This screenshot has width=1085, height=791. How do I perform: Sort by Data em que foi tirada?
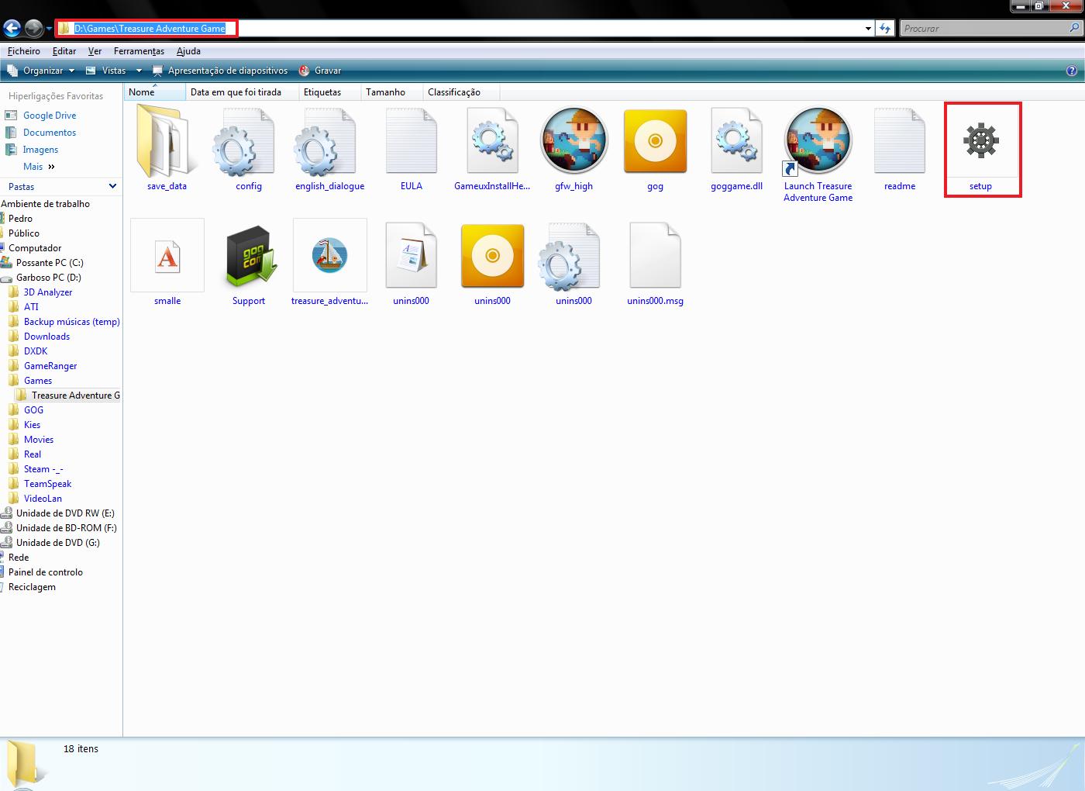(243, 92)
